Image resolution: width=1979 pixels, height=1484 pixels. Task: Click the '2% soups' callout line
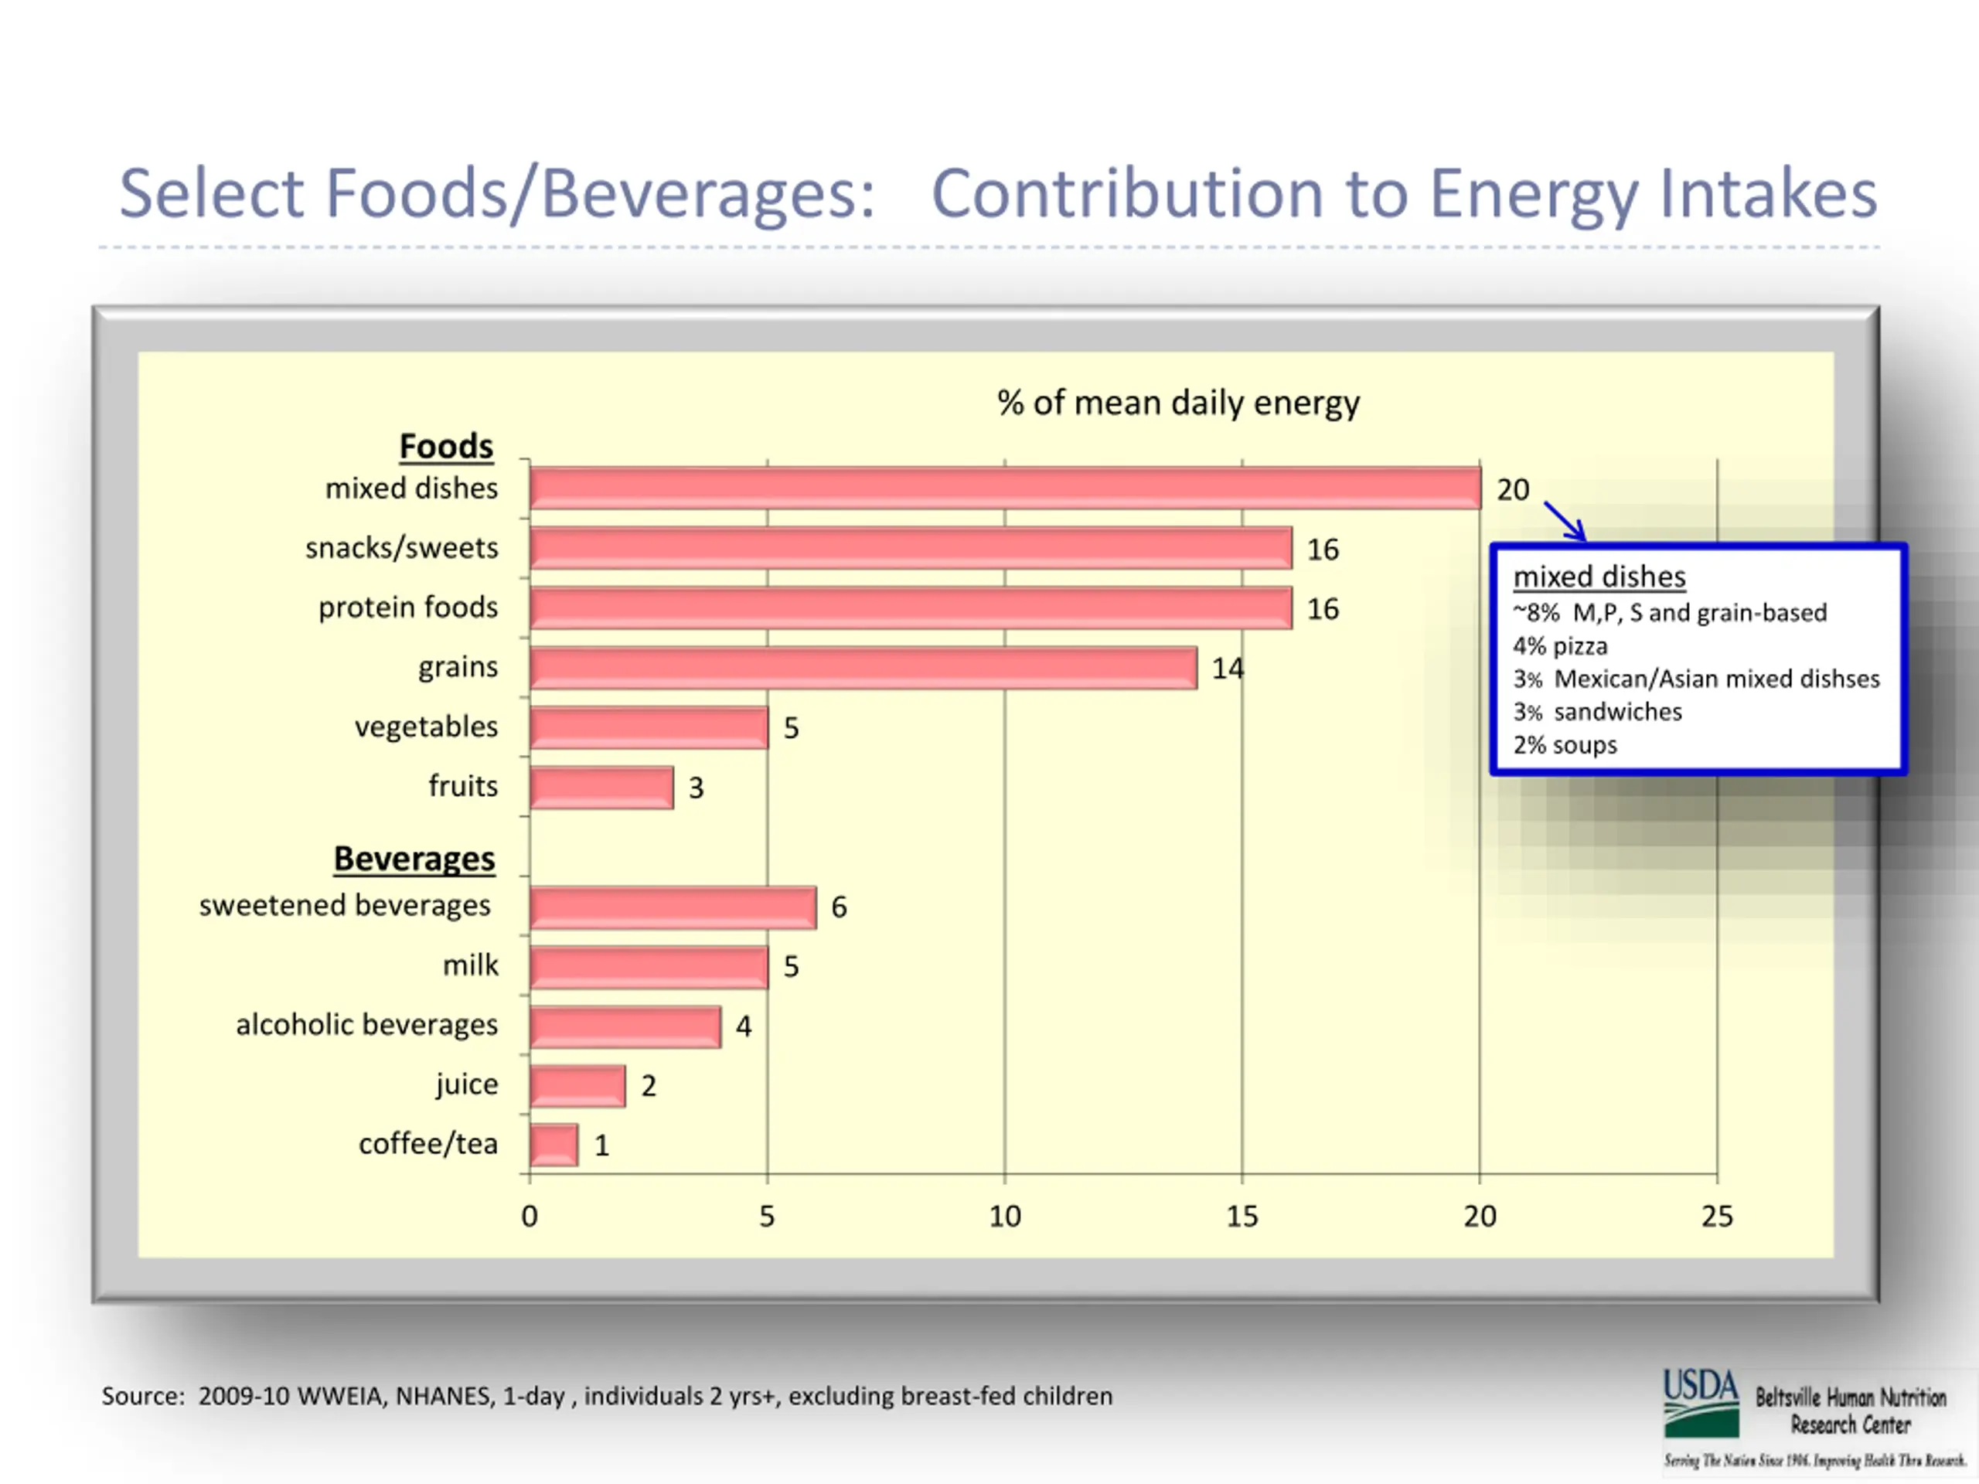1564,745
